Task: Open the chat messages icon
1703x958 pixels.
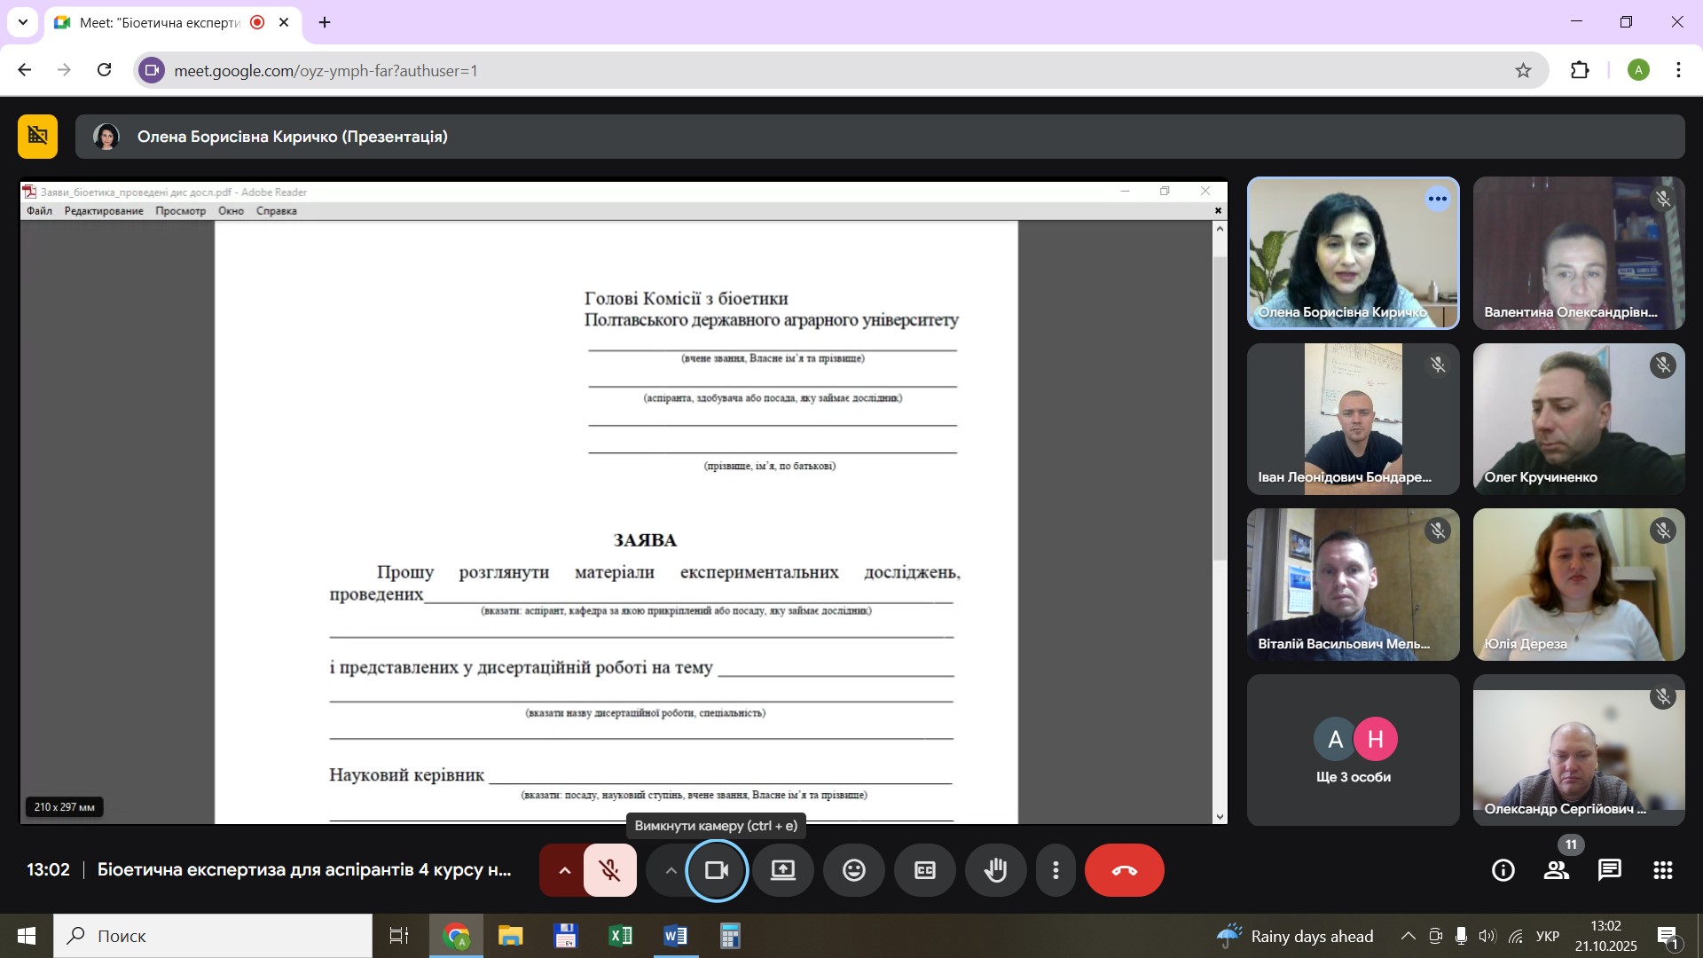Action: pyautogui.click(x=1610, y=870)
